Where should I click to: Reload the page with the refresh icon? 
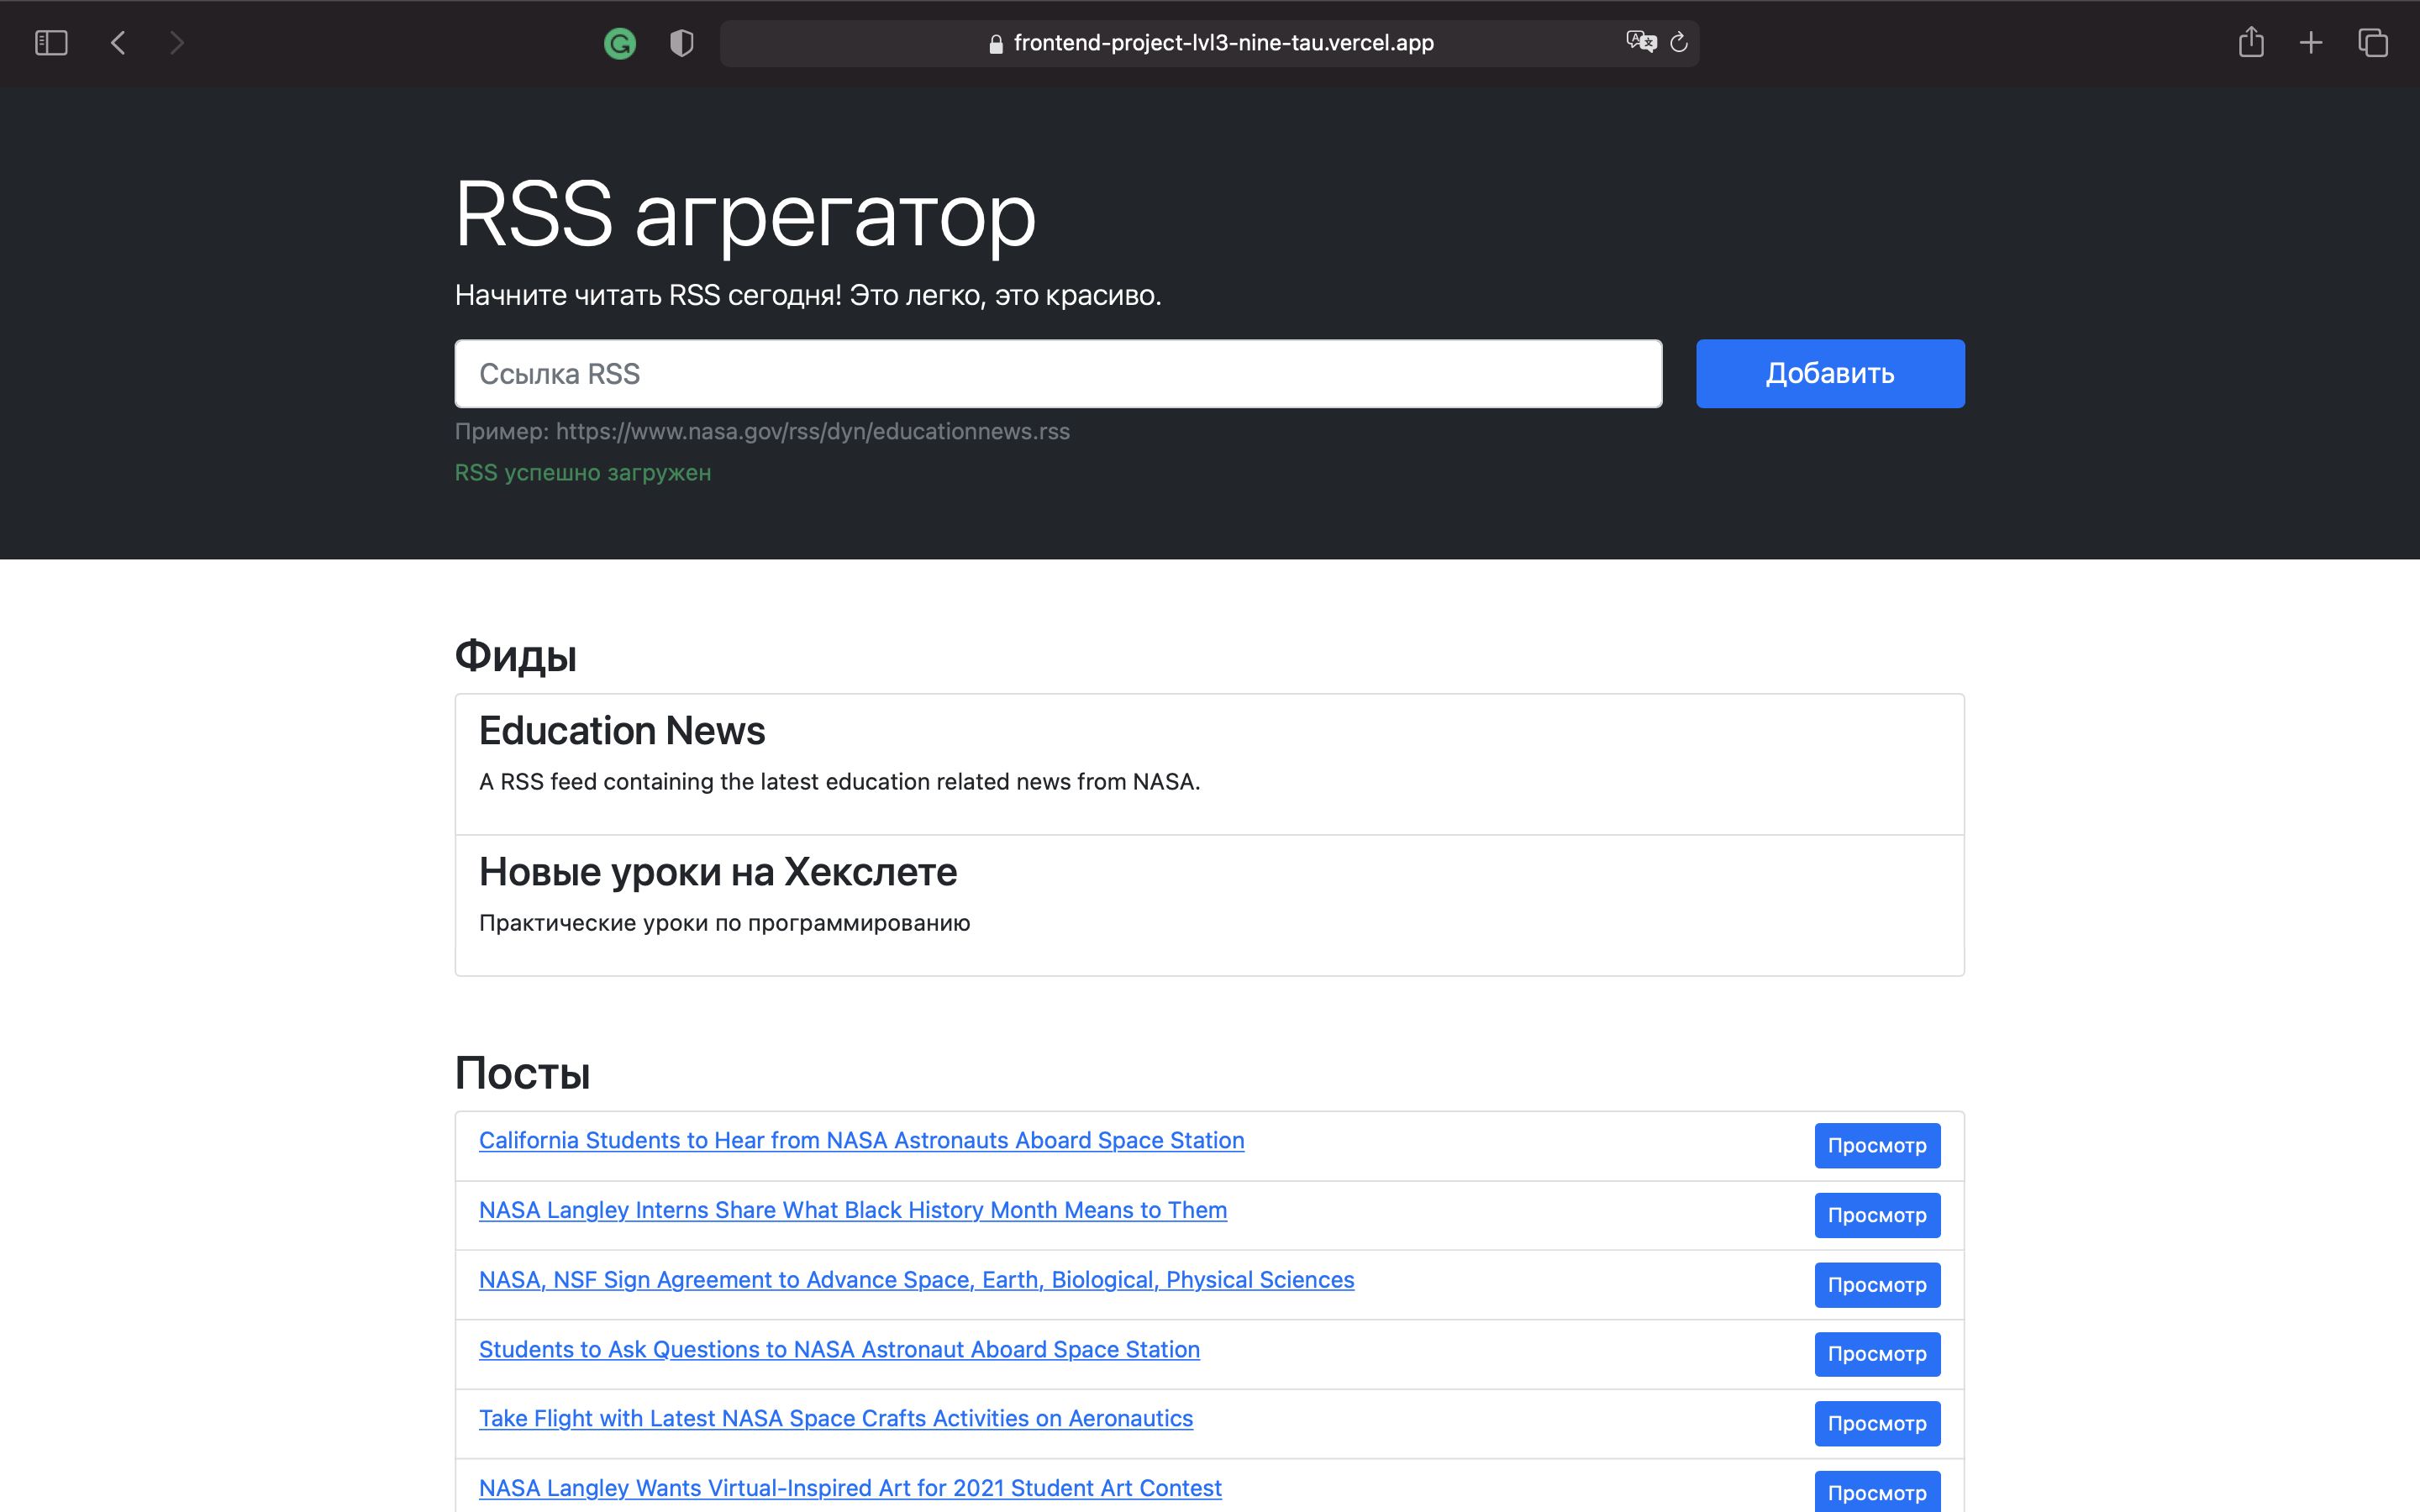(x=1679, y=42)
